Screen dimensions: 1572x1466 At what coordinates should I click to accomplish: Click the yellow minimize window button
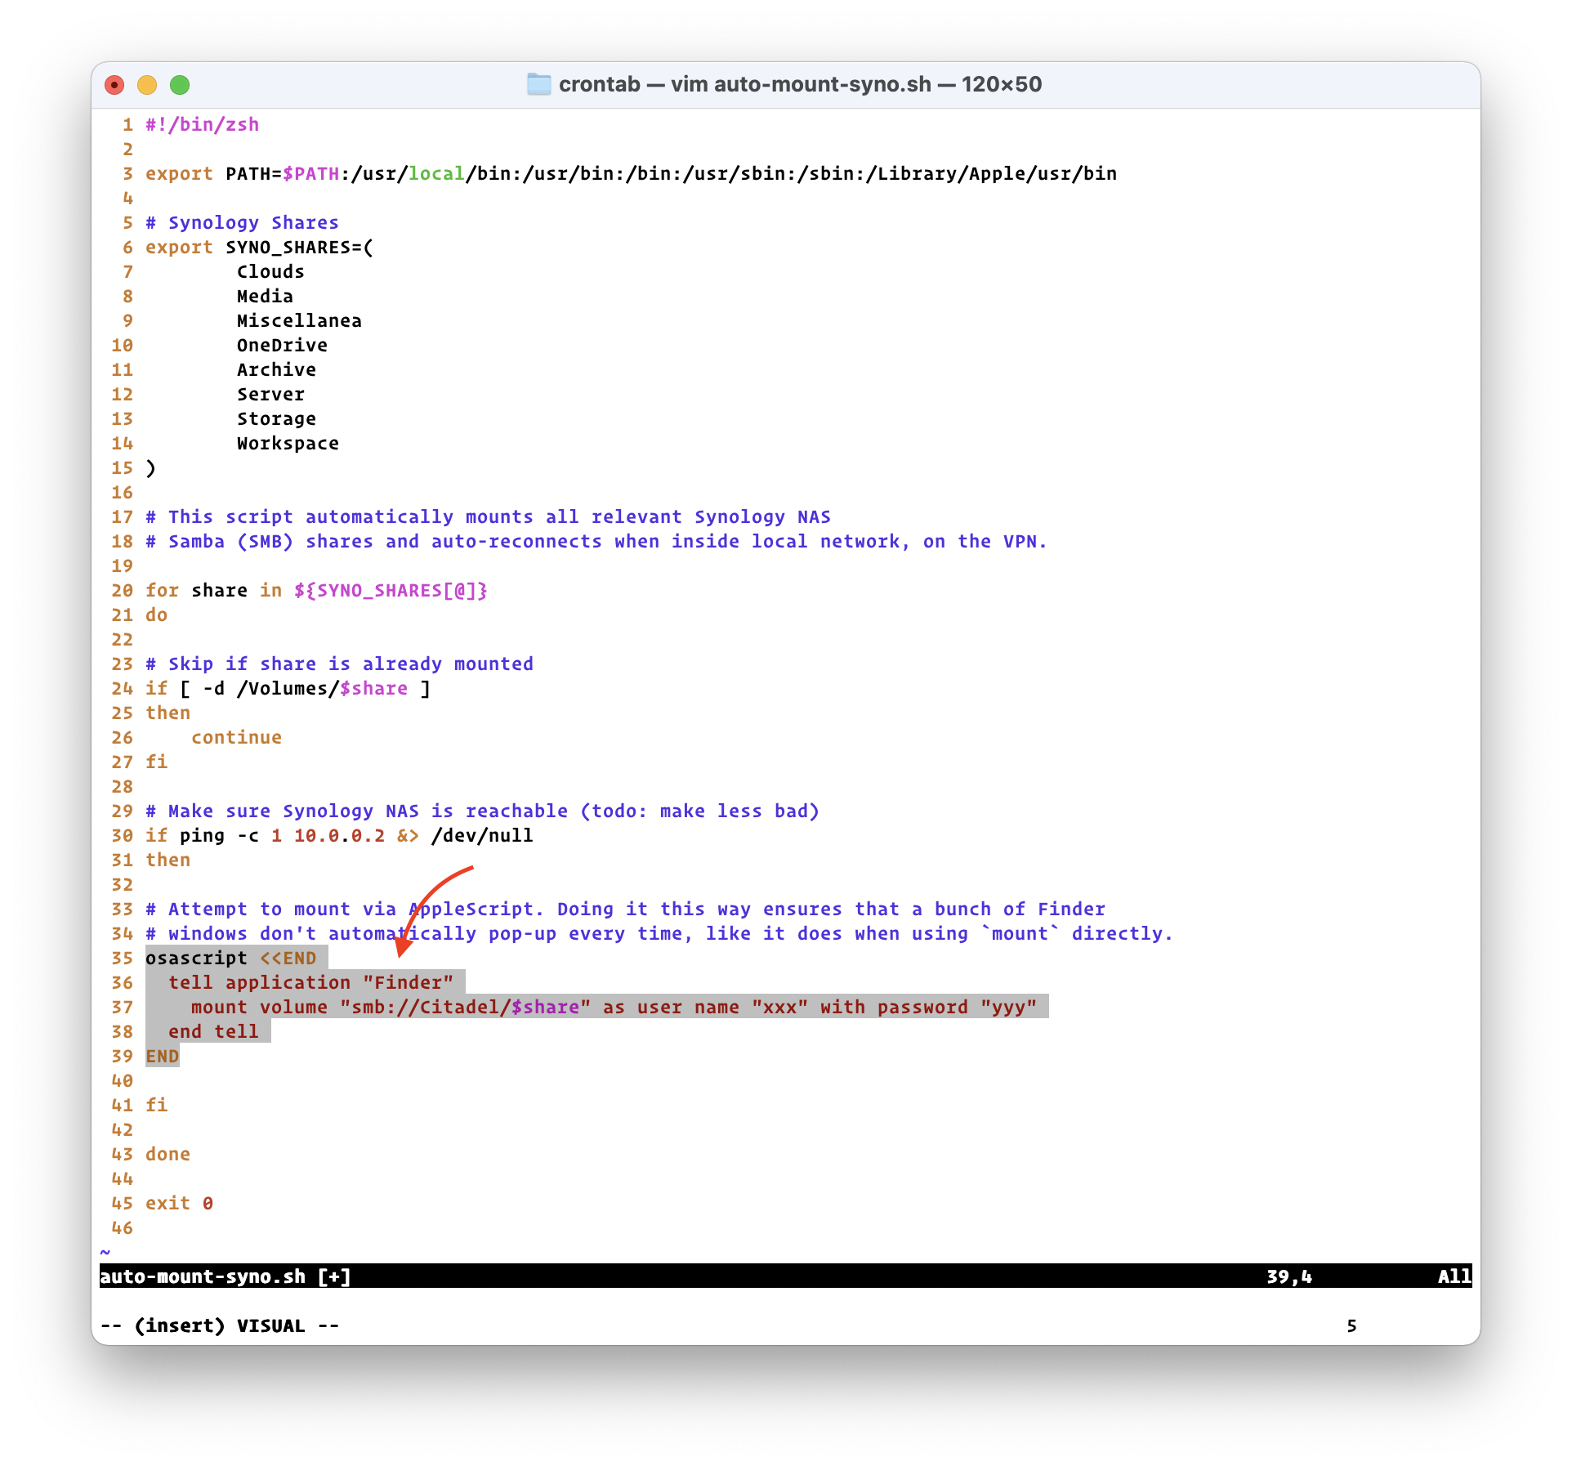pos(147,85)
